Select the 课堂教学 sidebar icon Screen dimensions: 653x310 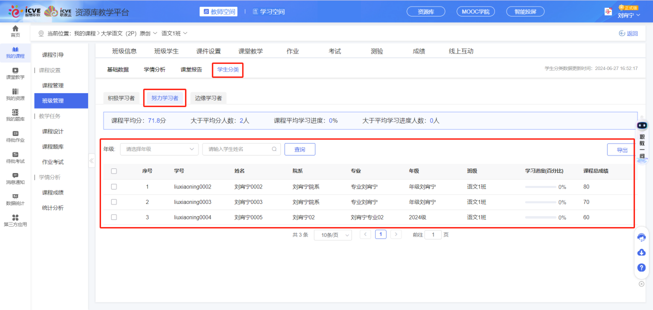click(15, 73)
